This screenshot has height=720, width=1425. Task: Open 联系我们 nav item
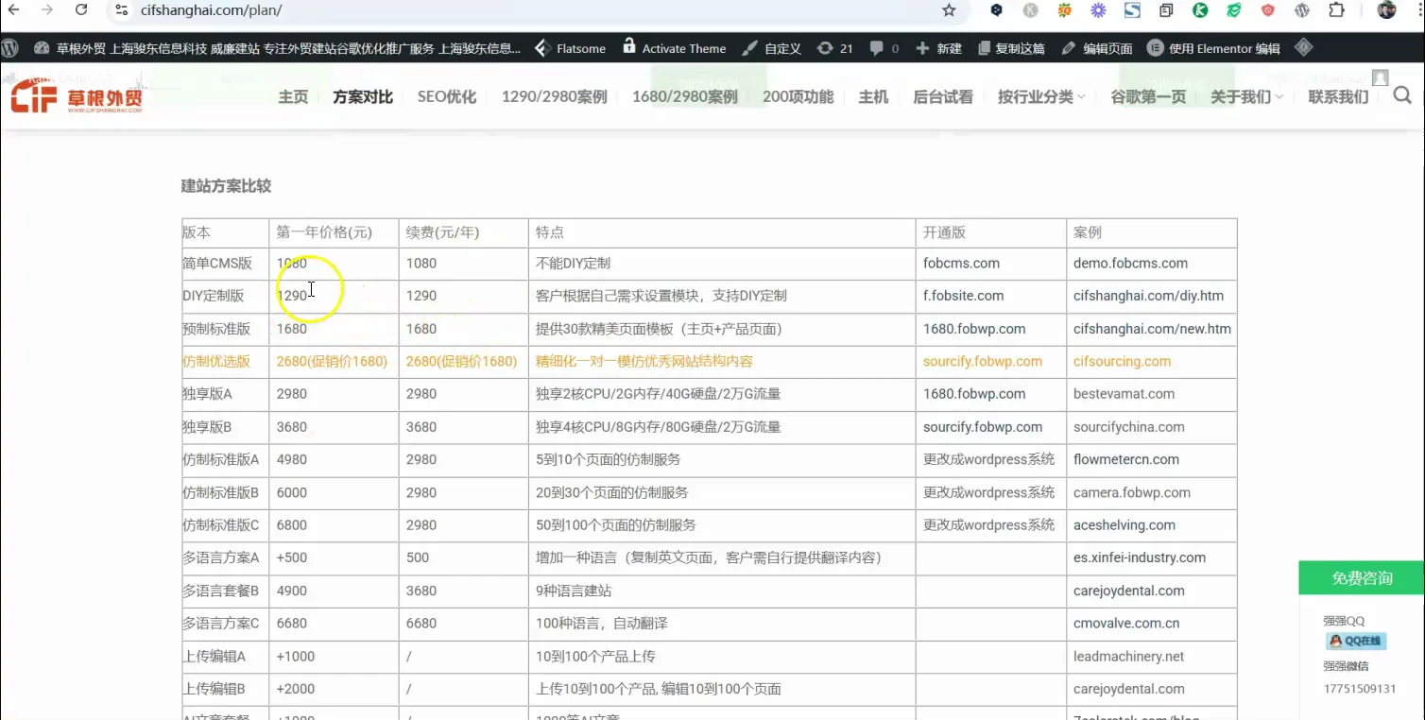tap(1338, 96)
